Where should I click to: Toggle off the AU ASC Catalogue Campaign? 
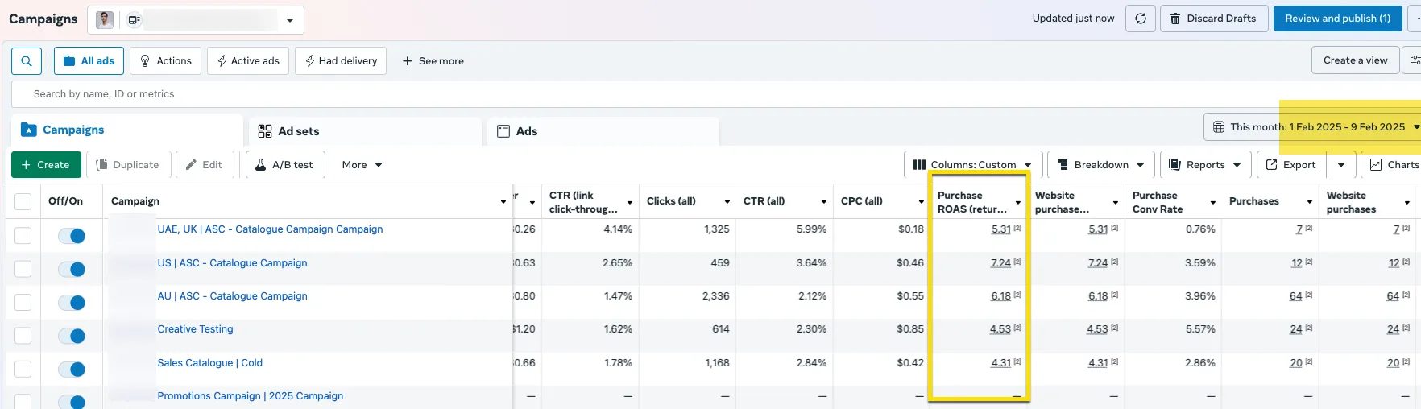pos(72,303)
